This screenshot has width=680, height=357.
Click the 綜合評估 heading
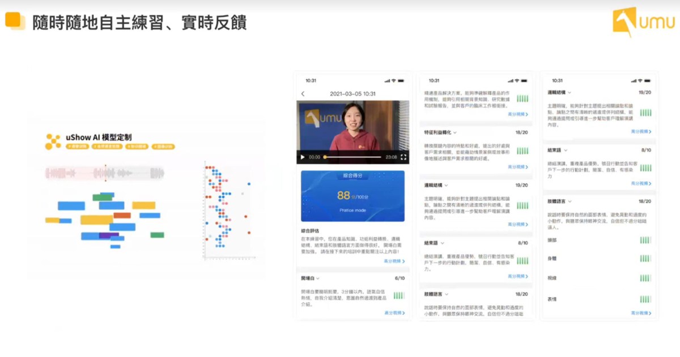click(310, 231)
